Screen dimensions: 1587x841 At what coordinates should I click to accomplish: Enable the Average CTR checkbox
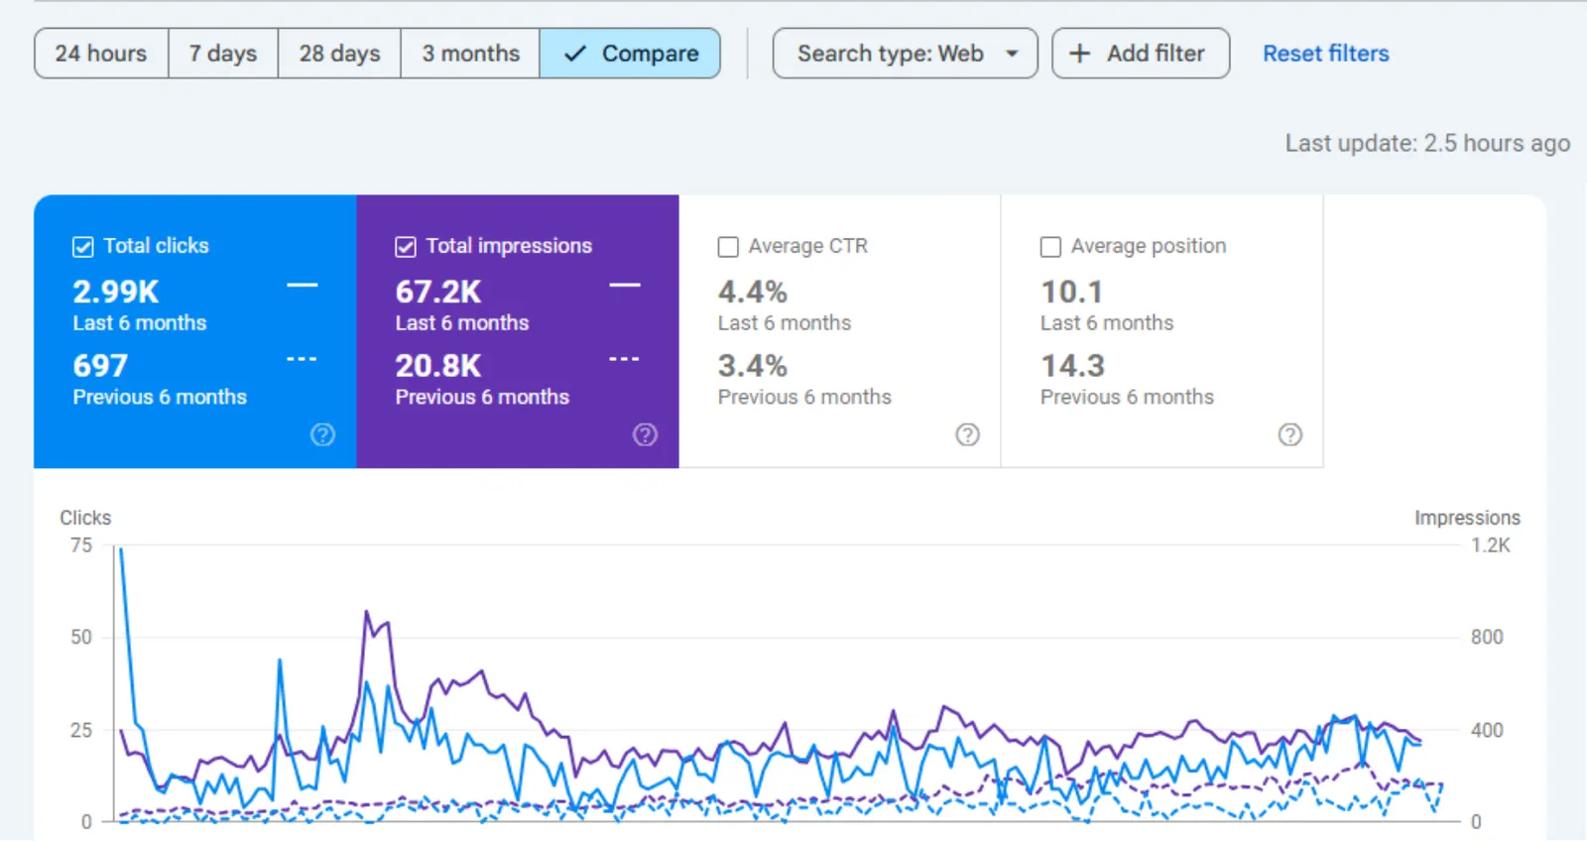click(728, 247)
